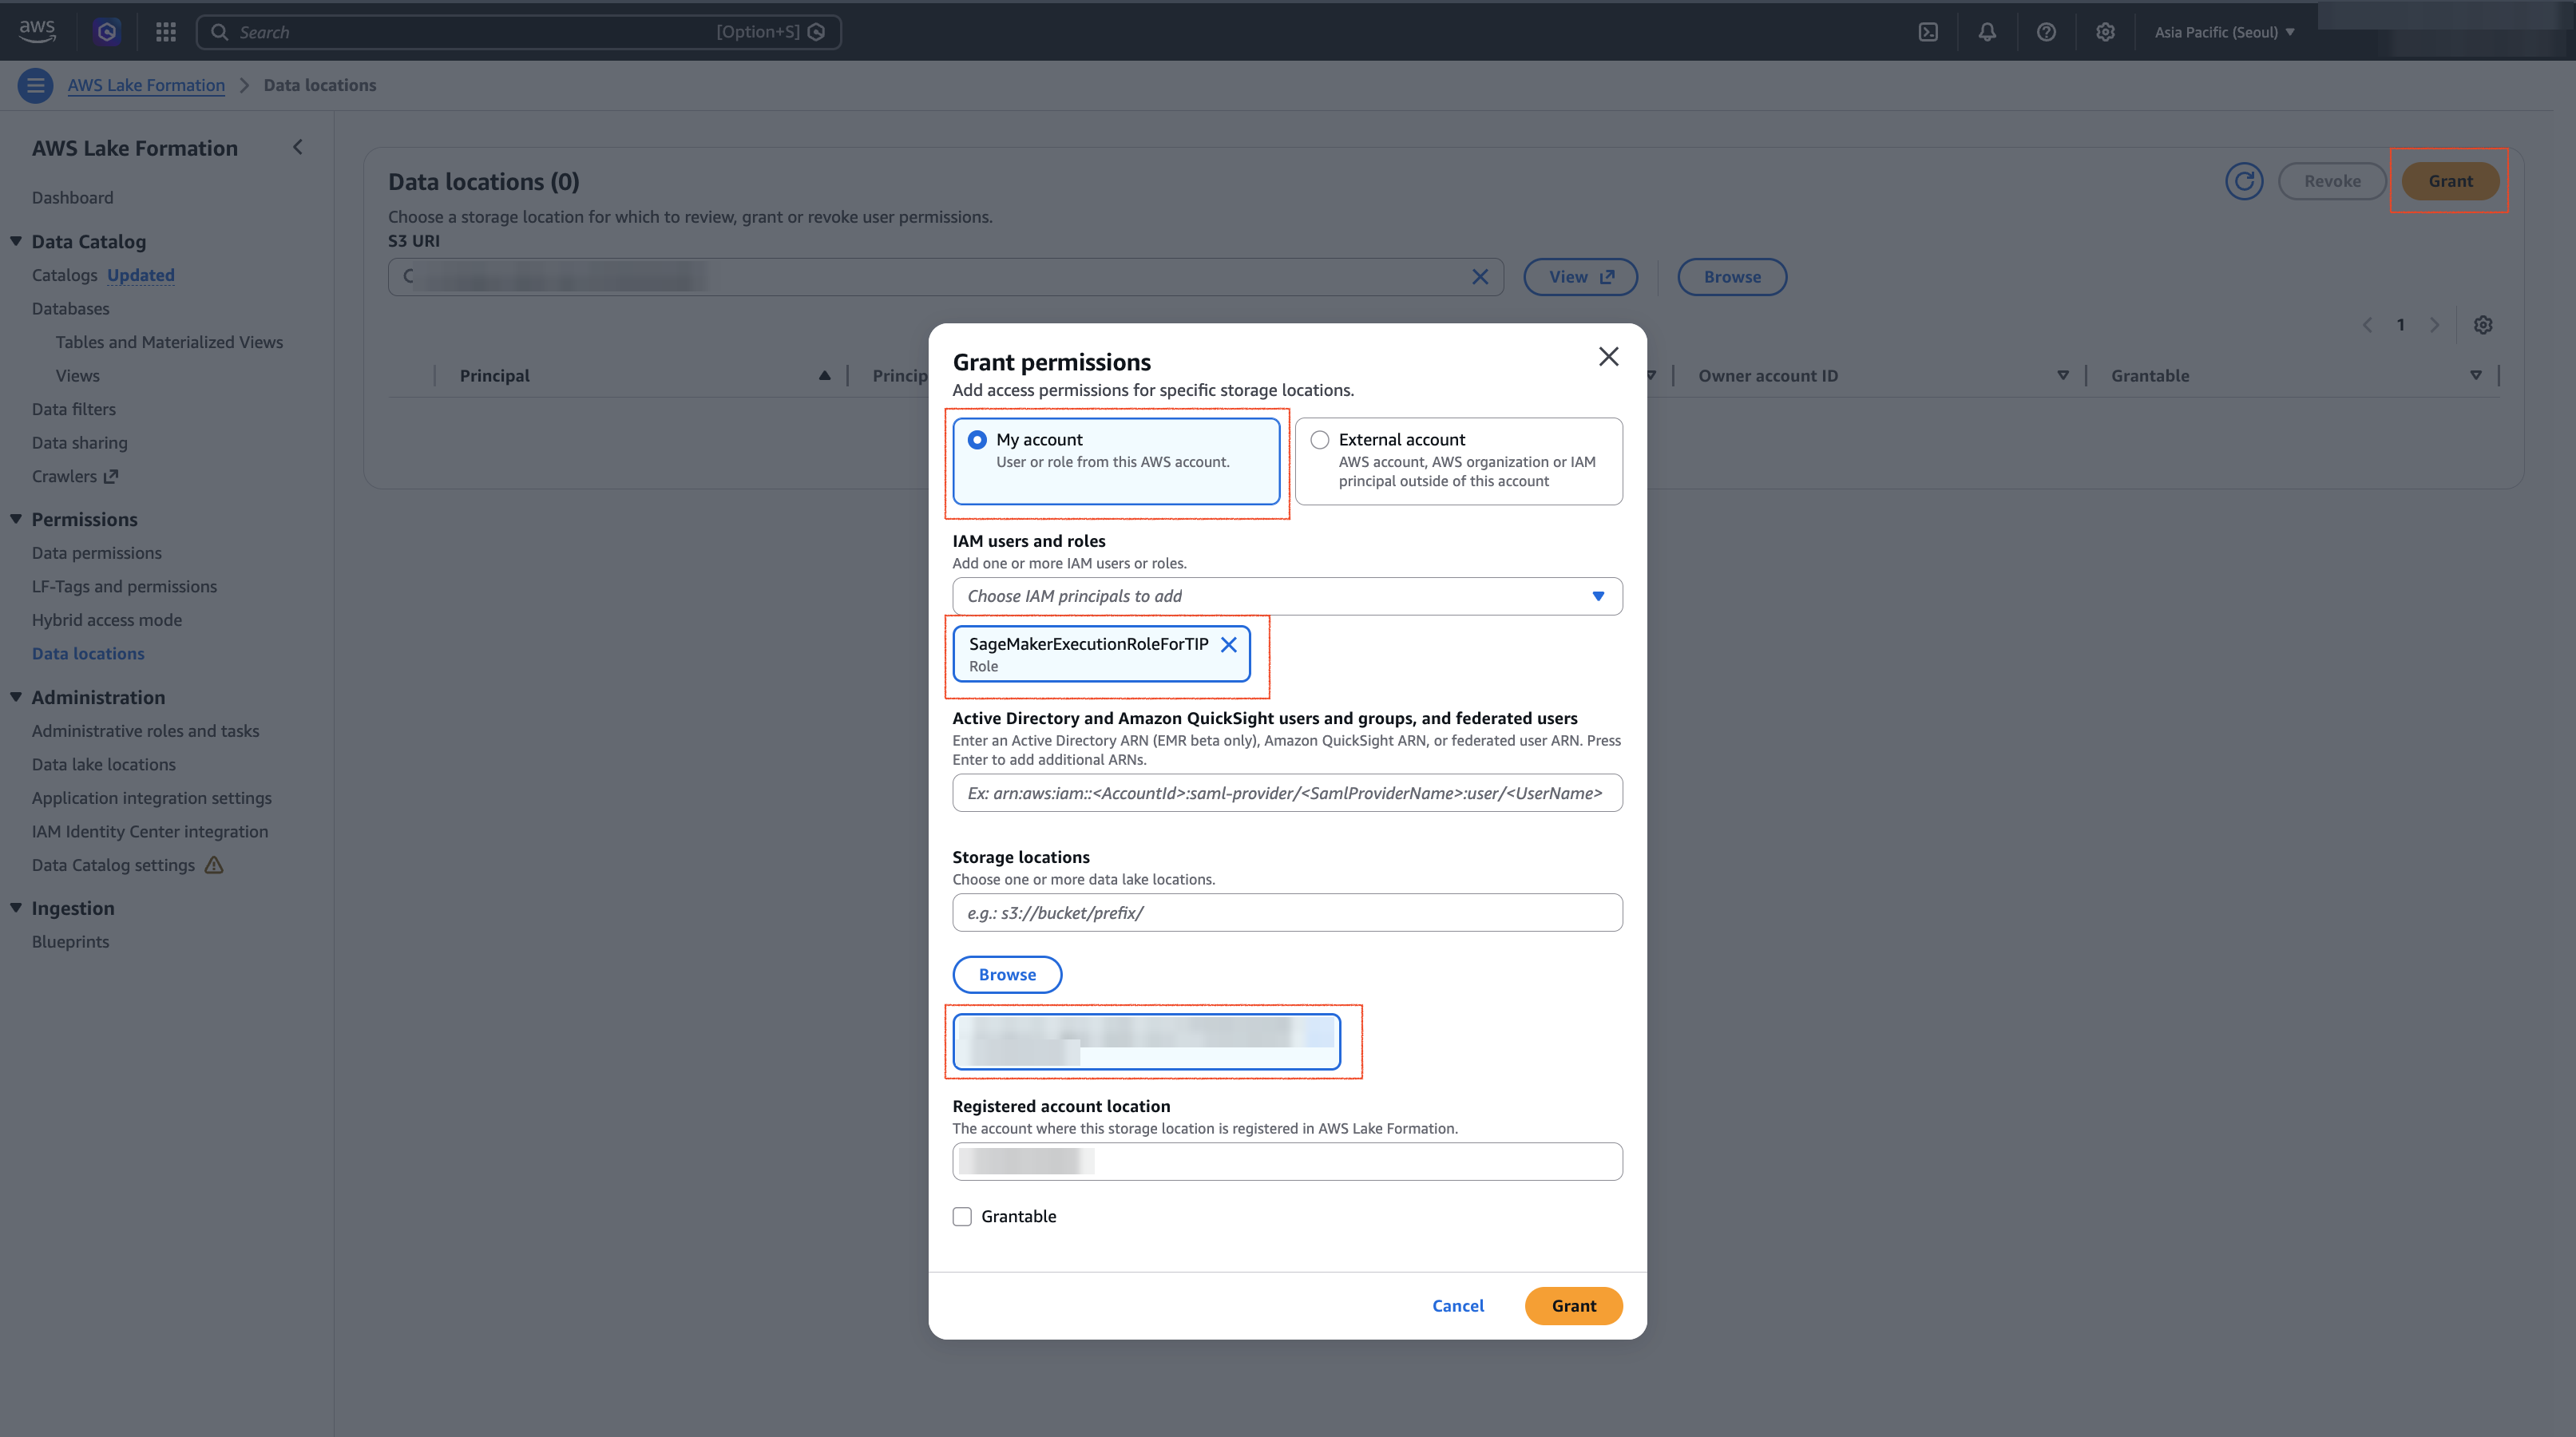Screen dimensions: 2576x1437
Task: Select the External account radio option
Action: pyautogui.click(x=1320, y=440)
